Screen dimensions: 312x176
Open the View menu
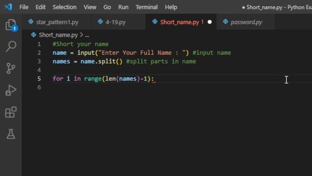pos(90,7)
